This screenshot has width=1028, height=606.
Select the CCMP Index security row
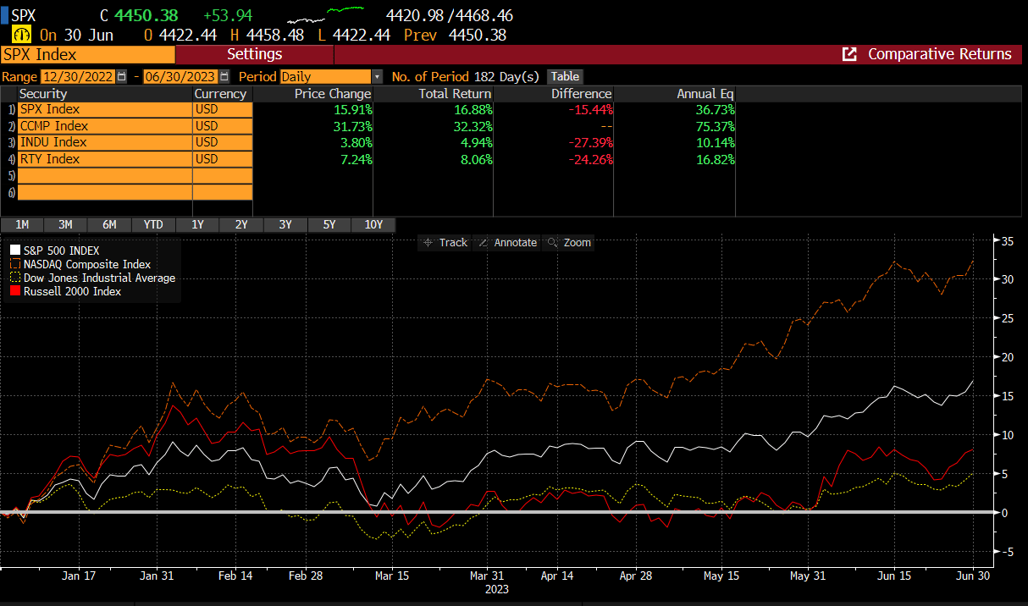click(105, 126)
